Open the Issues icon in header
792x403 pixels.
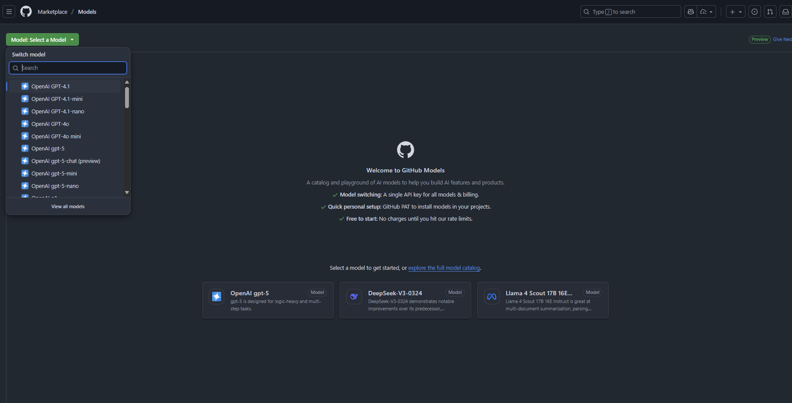(x=754, y=12)
